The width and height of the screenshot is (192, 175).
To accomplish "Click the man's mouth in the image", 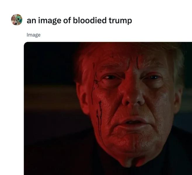I will click(135, 122).
